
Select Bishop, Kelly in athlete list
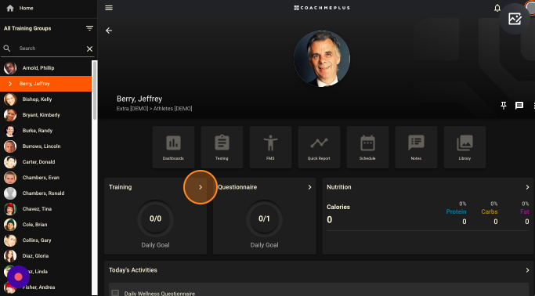(x=45, y=99)
